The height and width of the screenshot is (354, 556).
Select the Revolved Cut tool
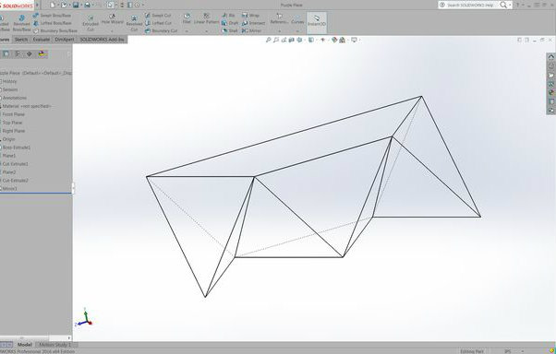(134, 24)
